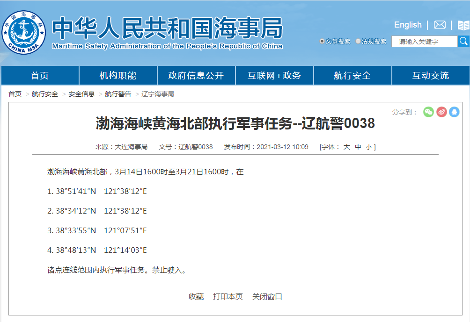Image resolution: width=470 pixels, height=322 pixels.
Task: Click the sentence 诸点连线范围内执行军事任务。禁止驶入。
Action: click(x=118, y=270)
